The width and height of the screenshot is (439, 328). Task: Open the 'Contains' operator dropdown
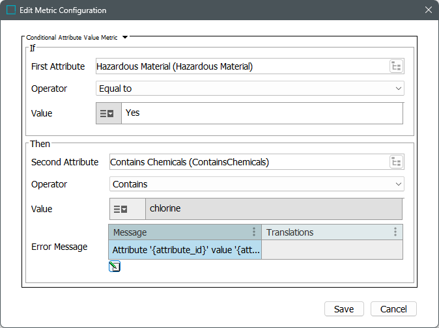pos(257,184)
